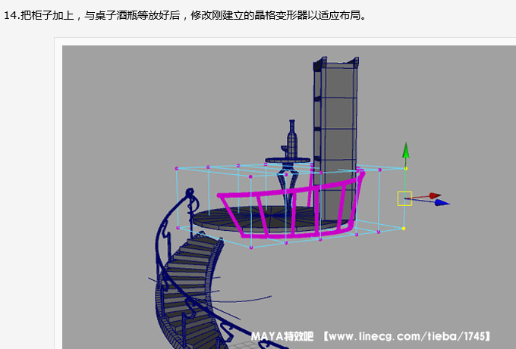This screenshot has height=349, width=516.
Task: Click the top-left magenta lattice corner point
Action: click(x=177, y=168)
